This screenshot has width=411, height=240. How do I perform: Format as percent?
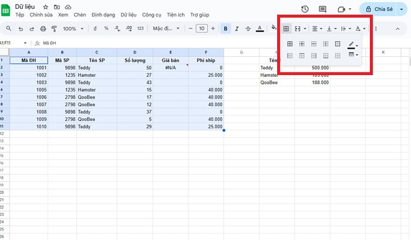coord(106,28)
